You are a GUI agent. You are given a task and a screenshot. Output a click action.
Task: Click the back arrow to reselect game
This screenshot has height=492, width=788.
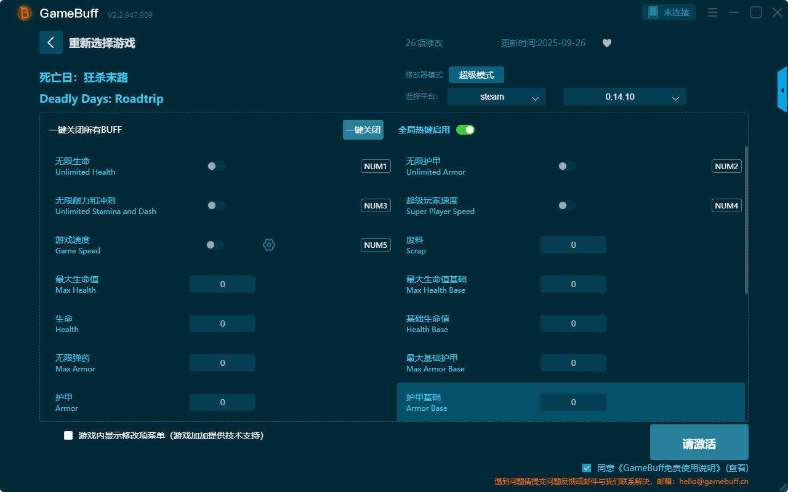tap(50, 42)
